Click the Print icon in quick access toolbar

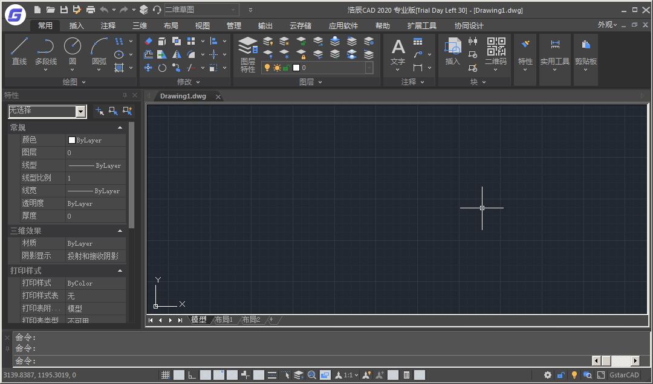[x=90, y=10]
